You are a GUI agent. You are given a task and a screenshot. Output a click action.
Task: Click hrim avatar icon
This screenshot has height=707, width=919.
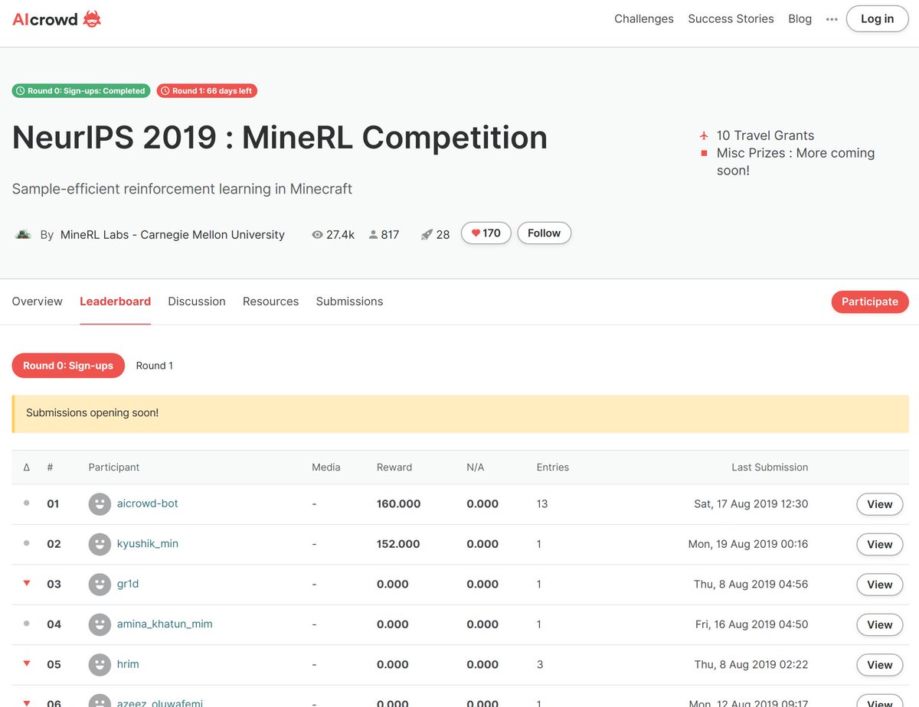tap(100, 664)
